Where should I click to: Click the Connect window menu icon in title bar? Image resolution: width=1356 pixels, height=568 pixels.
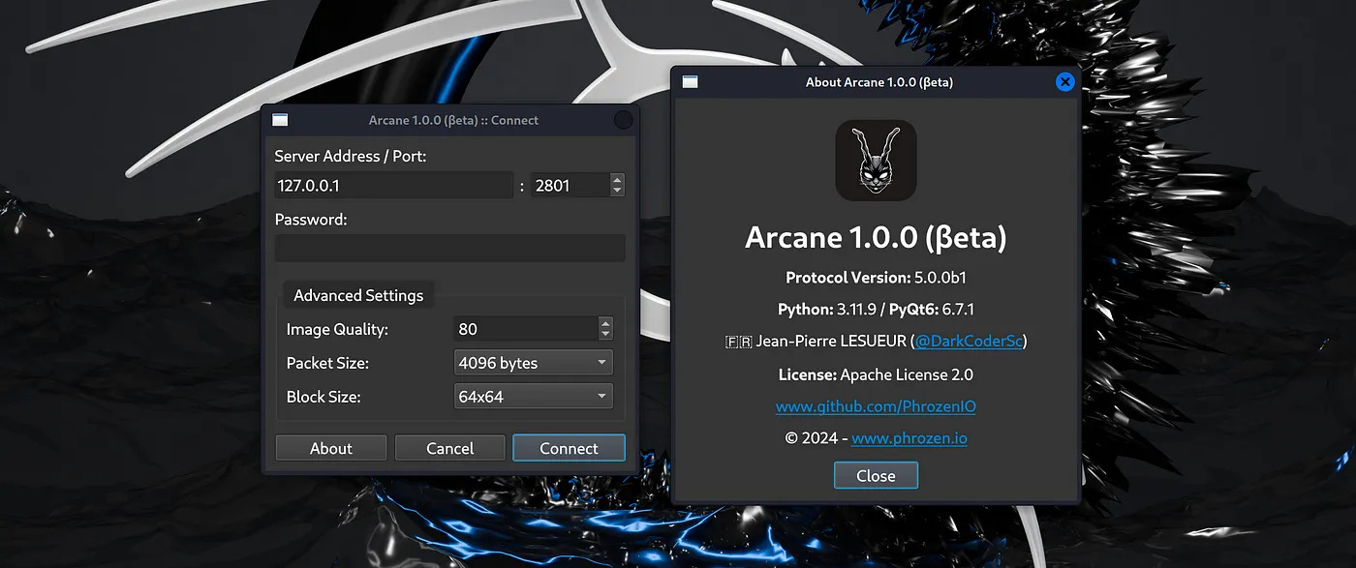pyautogui.click(x=280, y=120)
